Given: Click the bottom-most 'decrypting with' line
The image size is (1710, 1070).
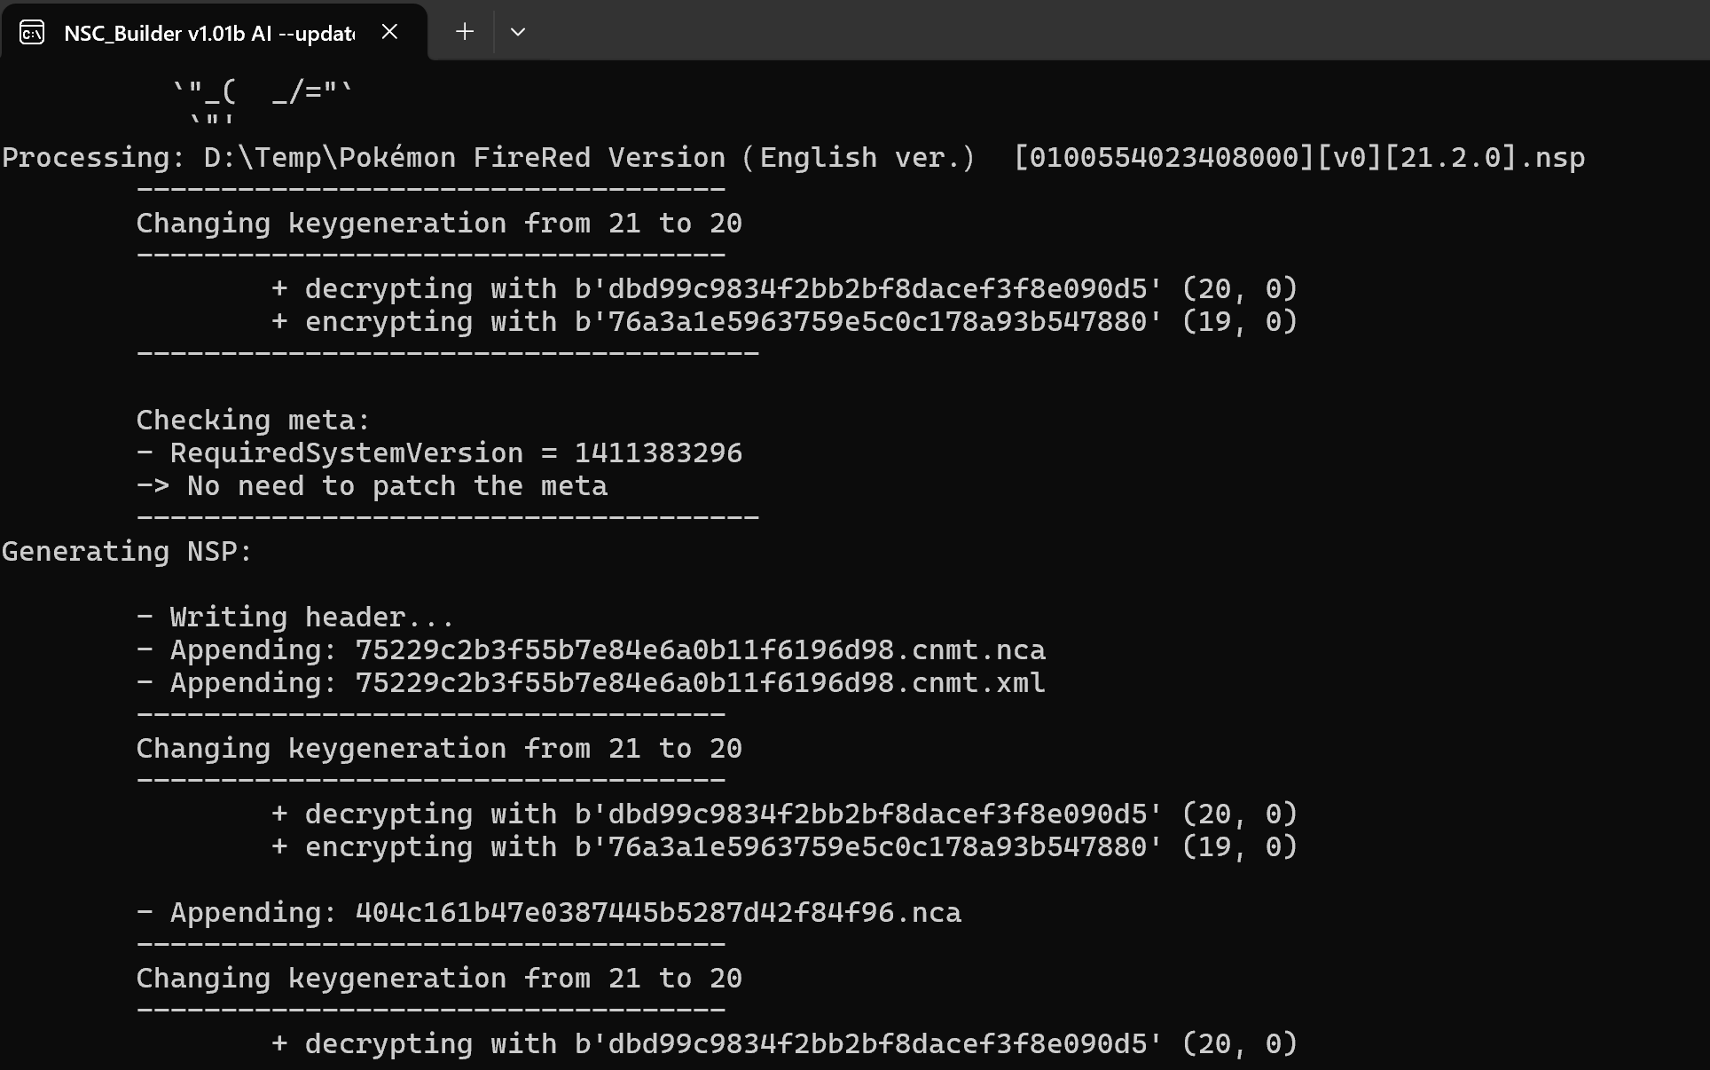Looking at the screenshot, I should coord(784,1044).
